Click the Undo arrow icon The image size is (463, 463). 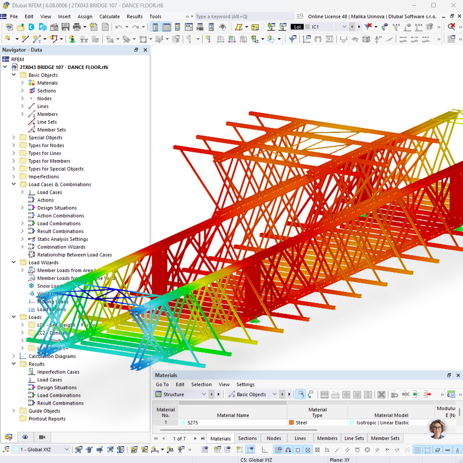[119, 27]
